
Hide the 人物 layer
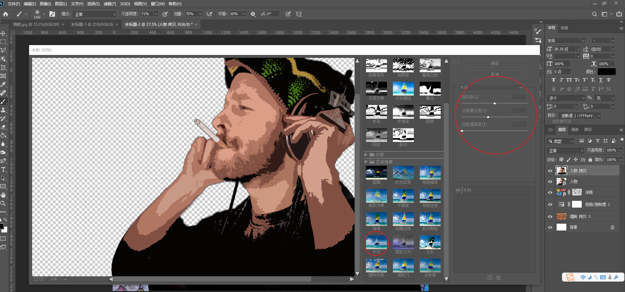coord(550,181)
